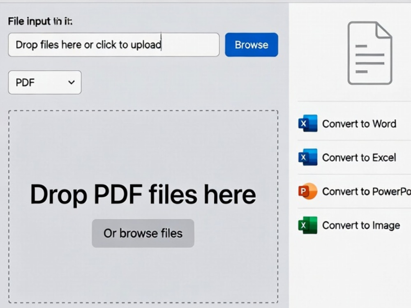Click the 'File input' label text
This screenshot has width=411, height=308.
[x=40, y=21]
